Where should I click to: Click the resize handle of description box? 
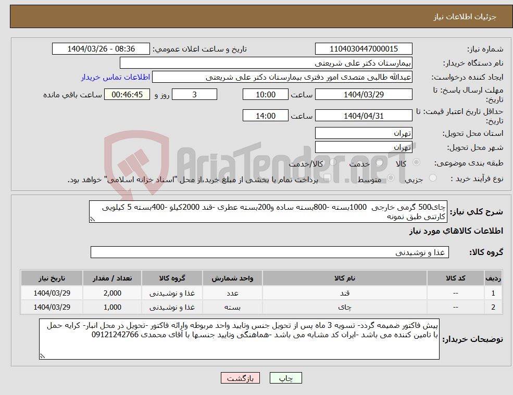(x=92, y=220)
